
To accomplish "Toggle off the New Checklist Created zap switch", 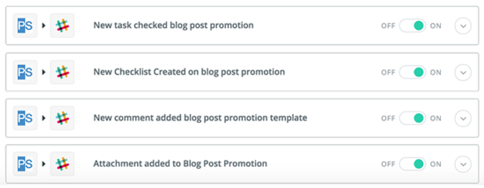I will coord(412,72).
